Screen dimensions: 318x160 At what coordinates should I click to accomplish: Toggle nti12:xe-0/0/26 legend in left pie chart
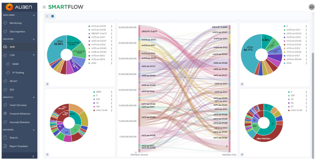pyautogui.click(x=97, y=30)
